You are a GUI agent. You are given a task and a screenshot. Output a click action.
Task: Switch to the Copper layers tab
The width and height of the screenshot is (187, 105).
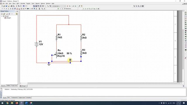tap(22, 98)
